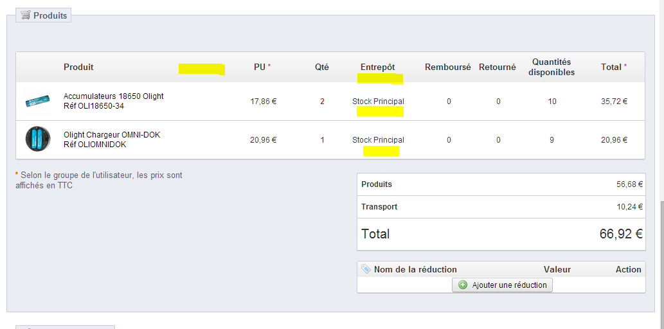
Task: Click the Quantités disponibles column header
Action: [x=552, y=67]
